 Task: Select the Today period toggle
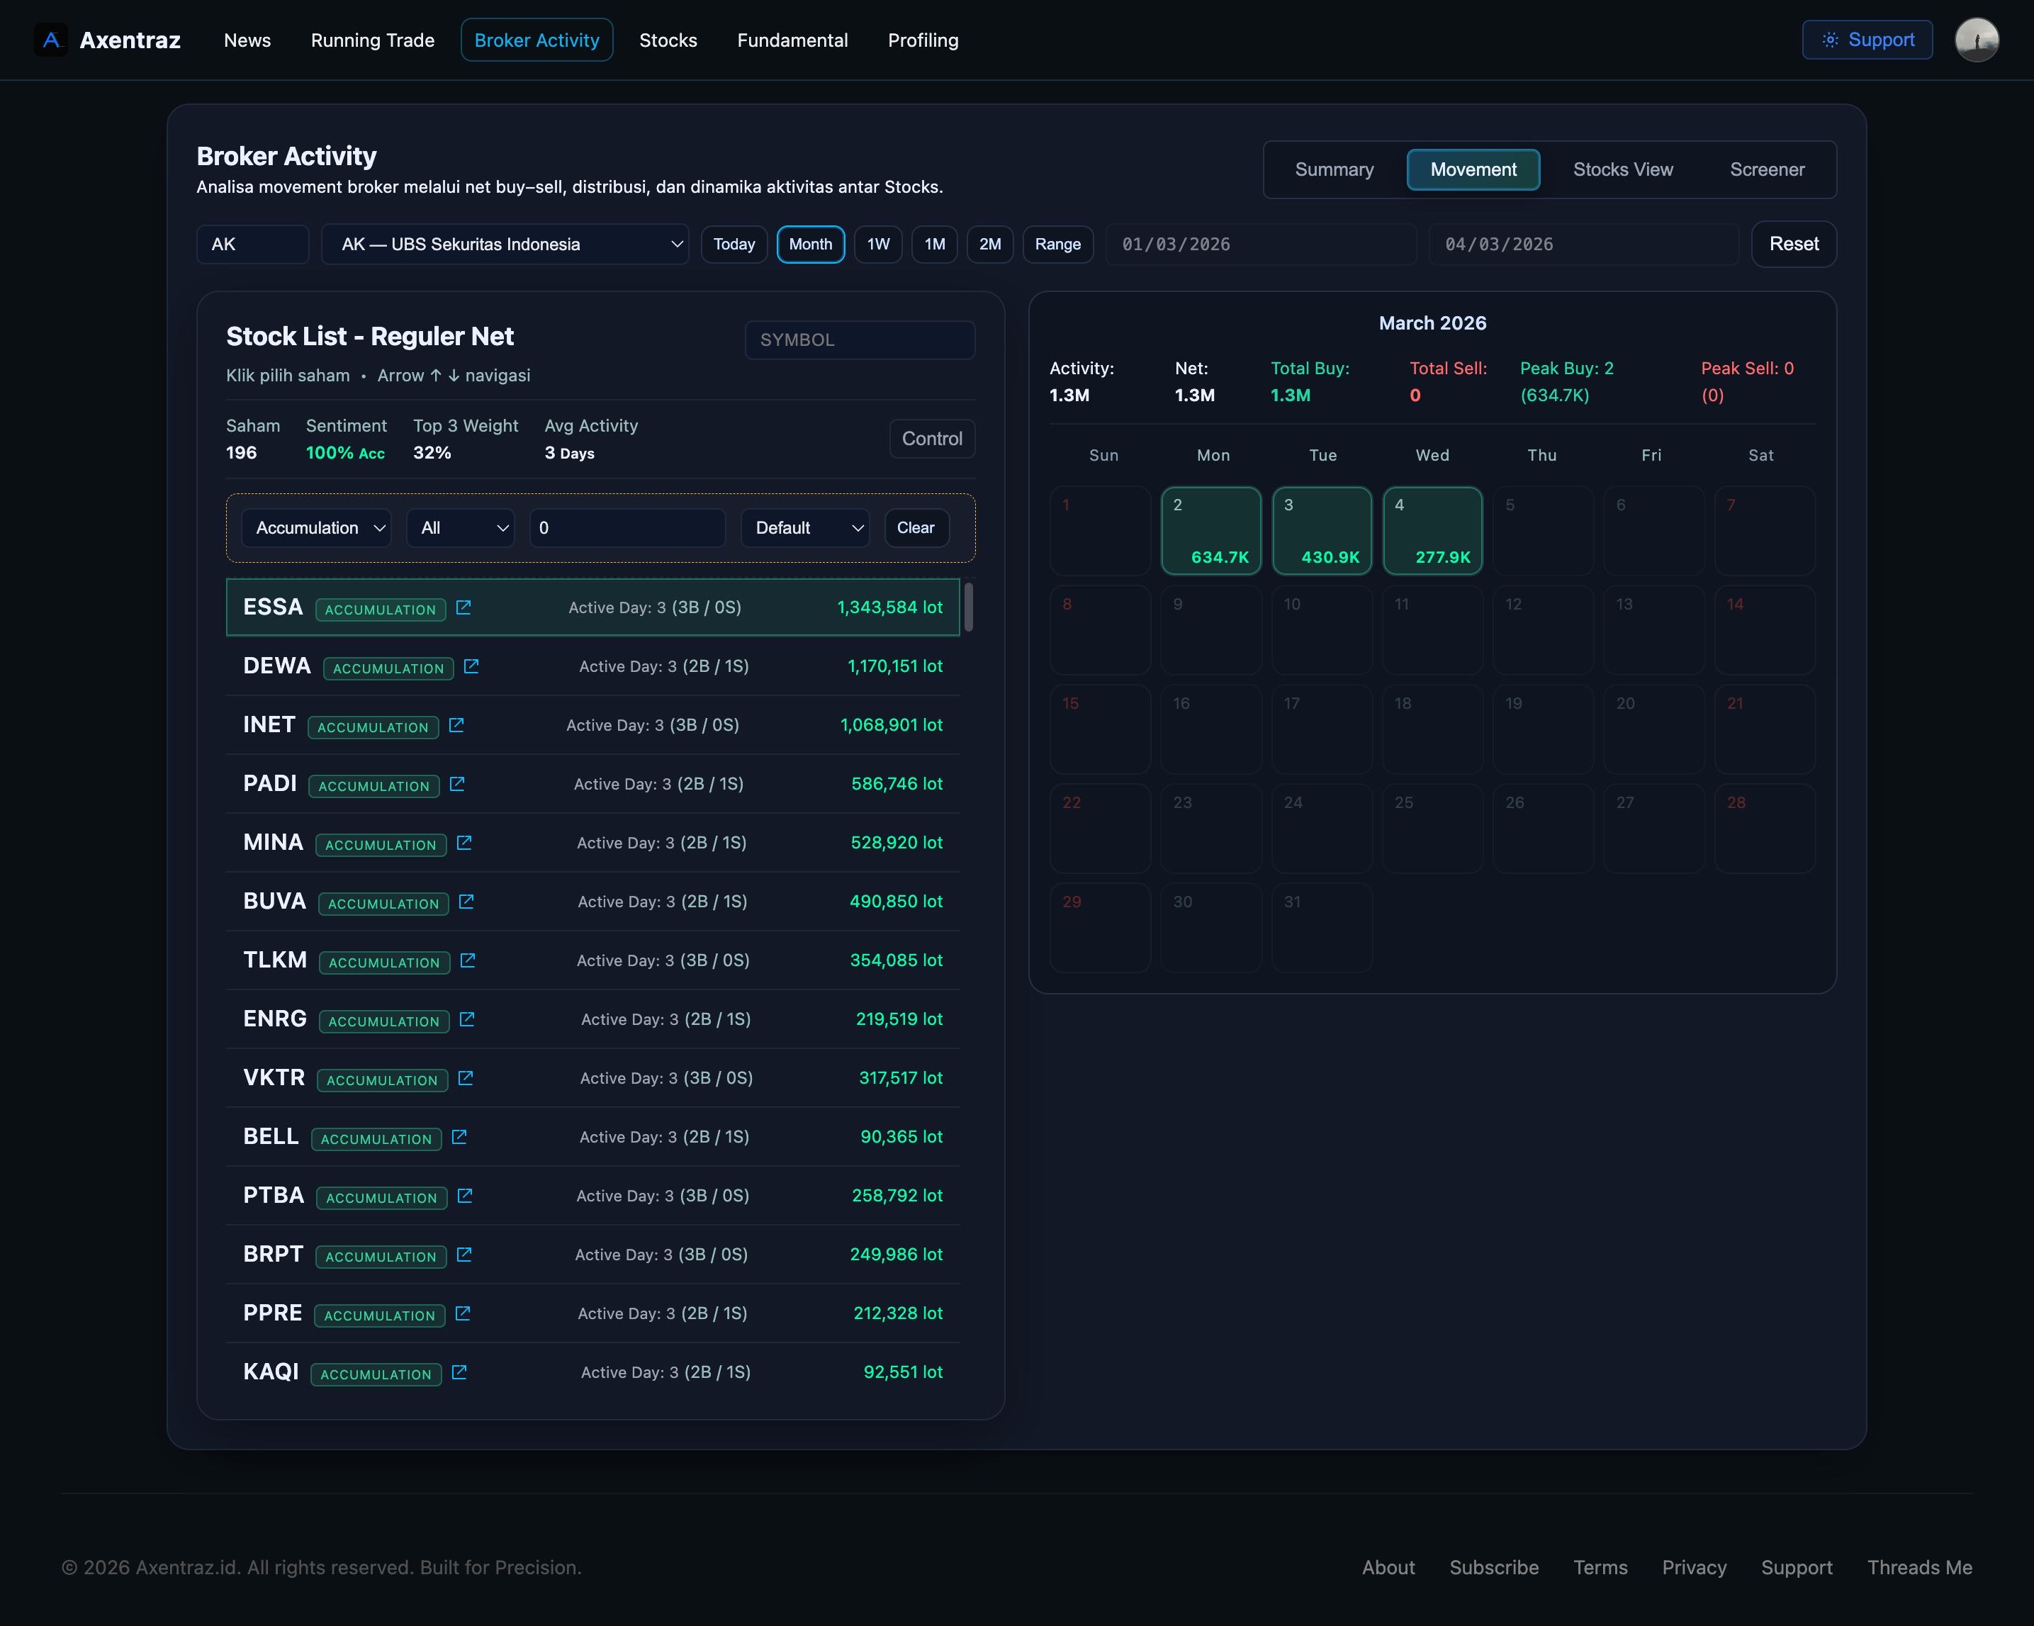733,245
